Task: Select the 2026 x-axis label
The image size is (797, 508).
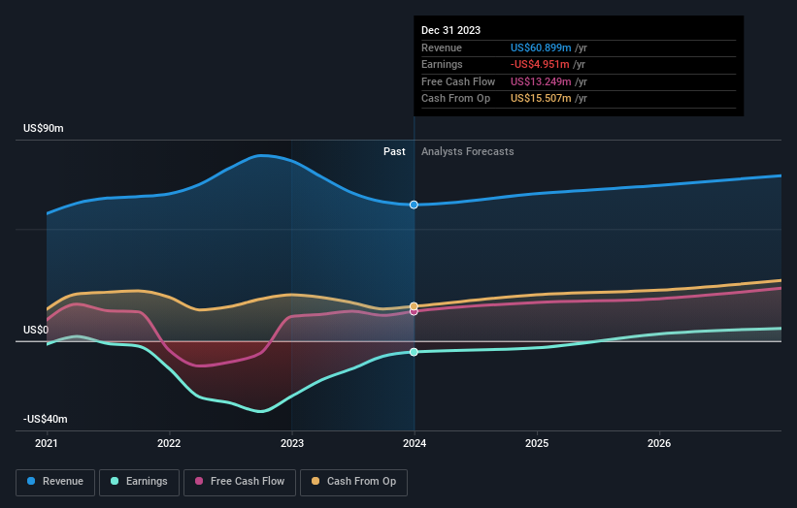Action: [659, 443]
